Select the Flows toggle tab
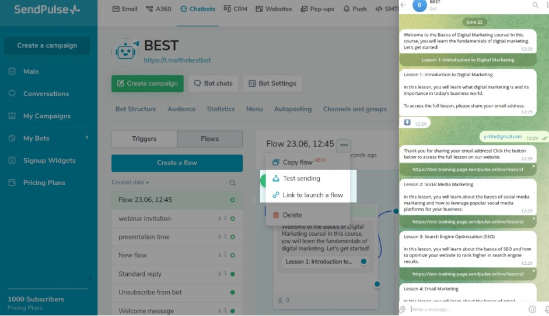This screenshot has height=316, width=549. [209, 139]
